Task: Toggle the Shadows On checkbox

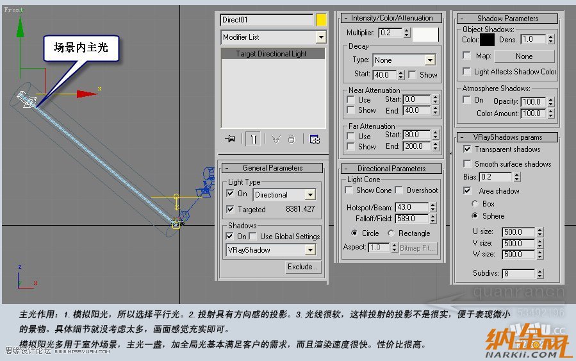Action: (x=229, y=236)
